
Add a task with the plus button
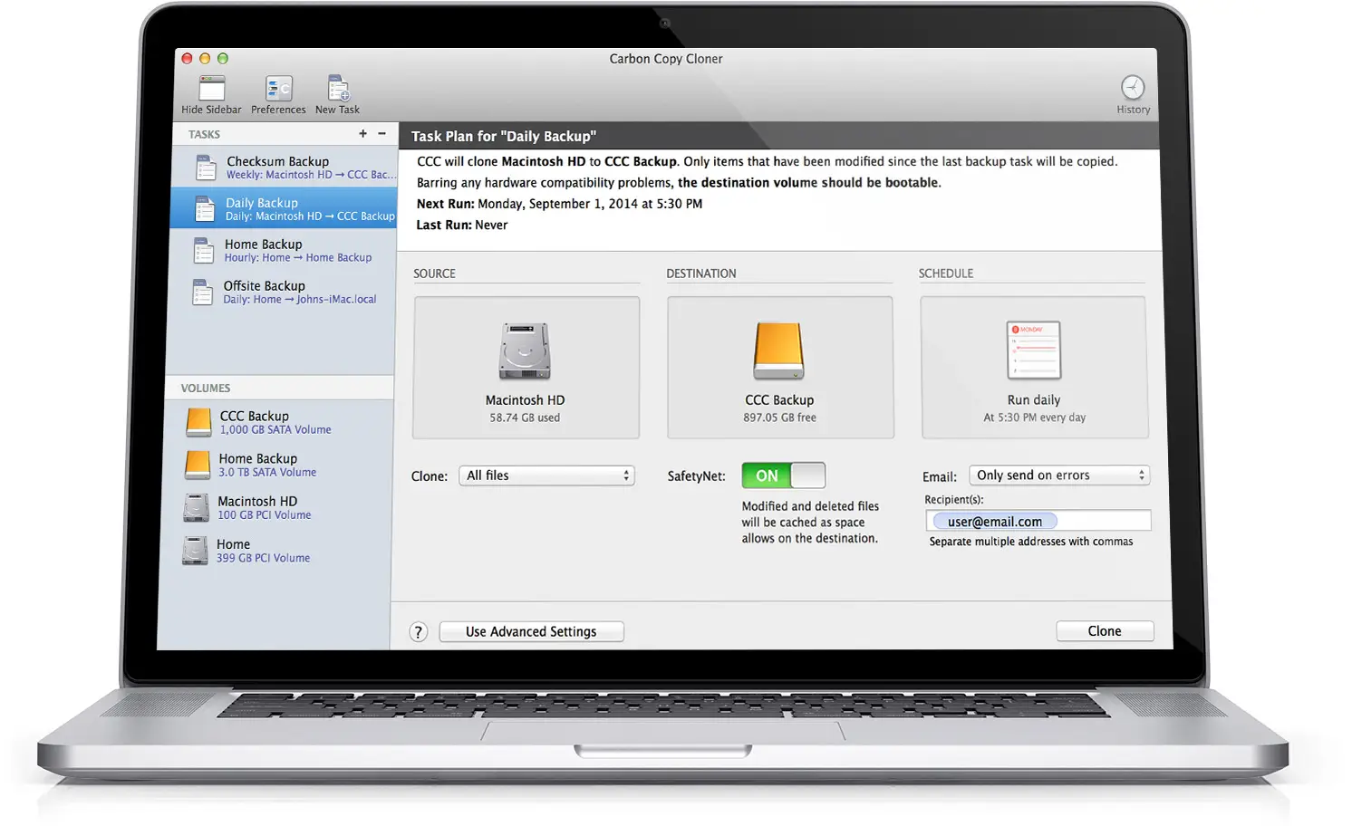[x=362, y=133]
